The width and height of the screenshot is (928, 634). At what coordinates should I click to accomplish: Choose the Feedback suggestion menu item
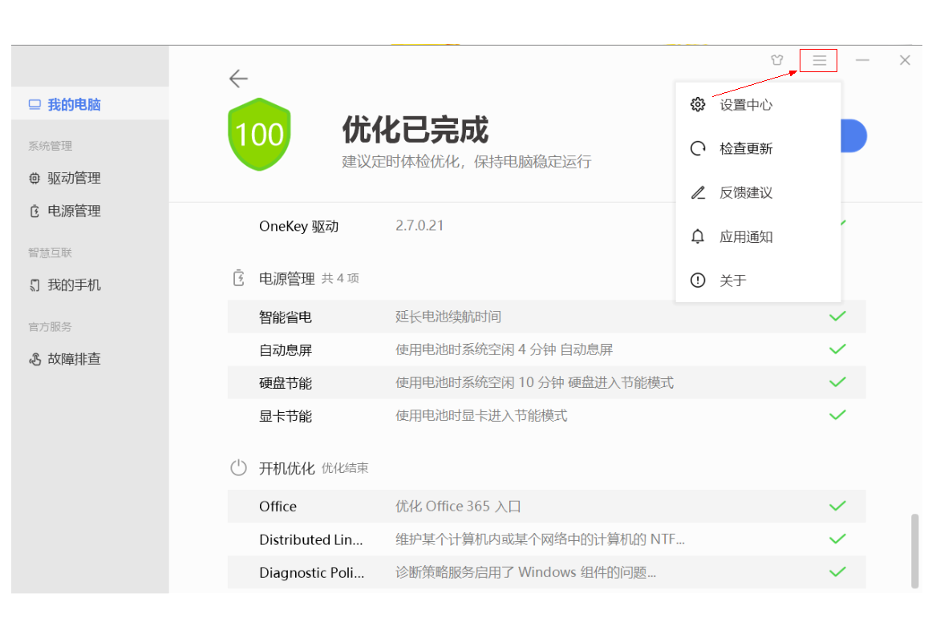click(x=745, y=193)
